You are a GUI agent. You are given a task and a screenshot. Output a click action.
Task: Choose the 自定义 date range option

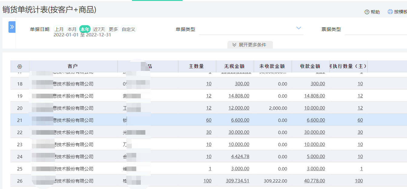point(128,29)
